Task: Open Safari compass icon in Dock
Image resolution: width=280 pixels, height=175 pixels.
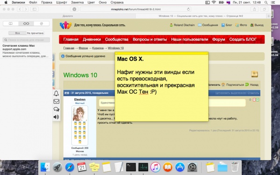Action: coord(70,167)
